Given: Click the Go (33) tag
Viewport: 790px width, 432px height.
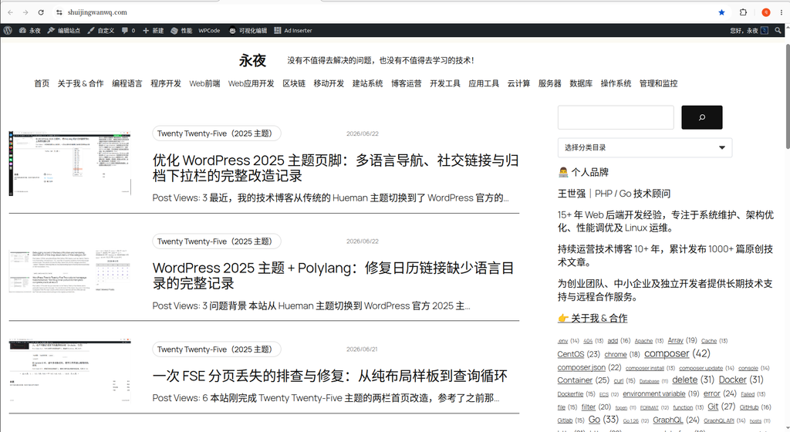Looking at the screenshot, I should click(x=603, y=419).
